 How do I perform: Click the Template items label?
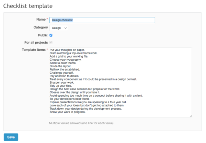point(33,50)
